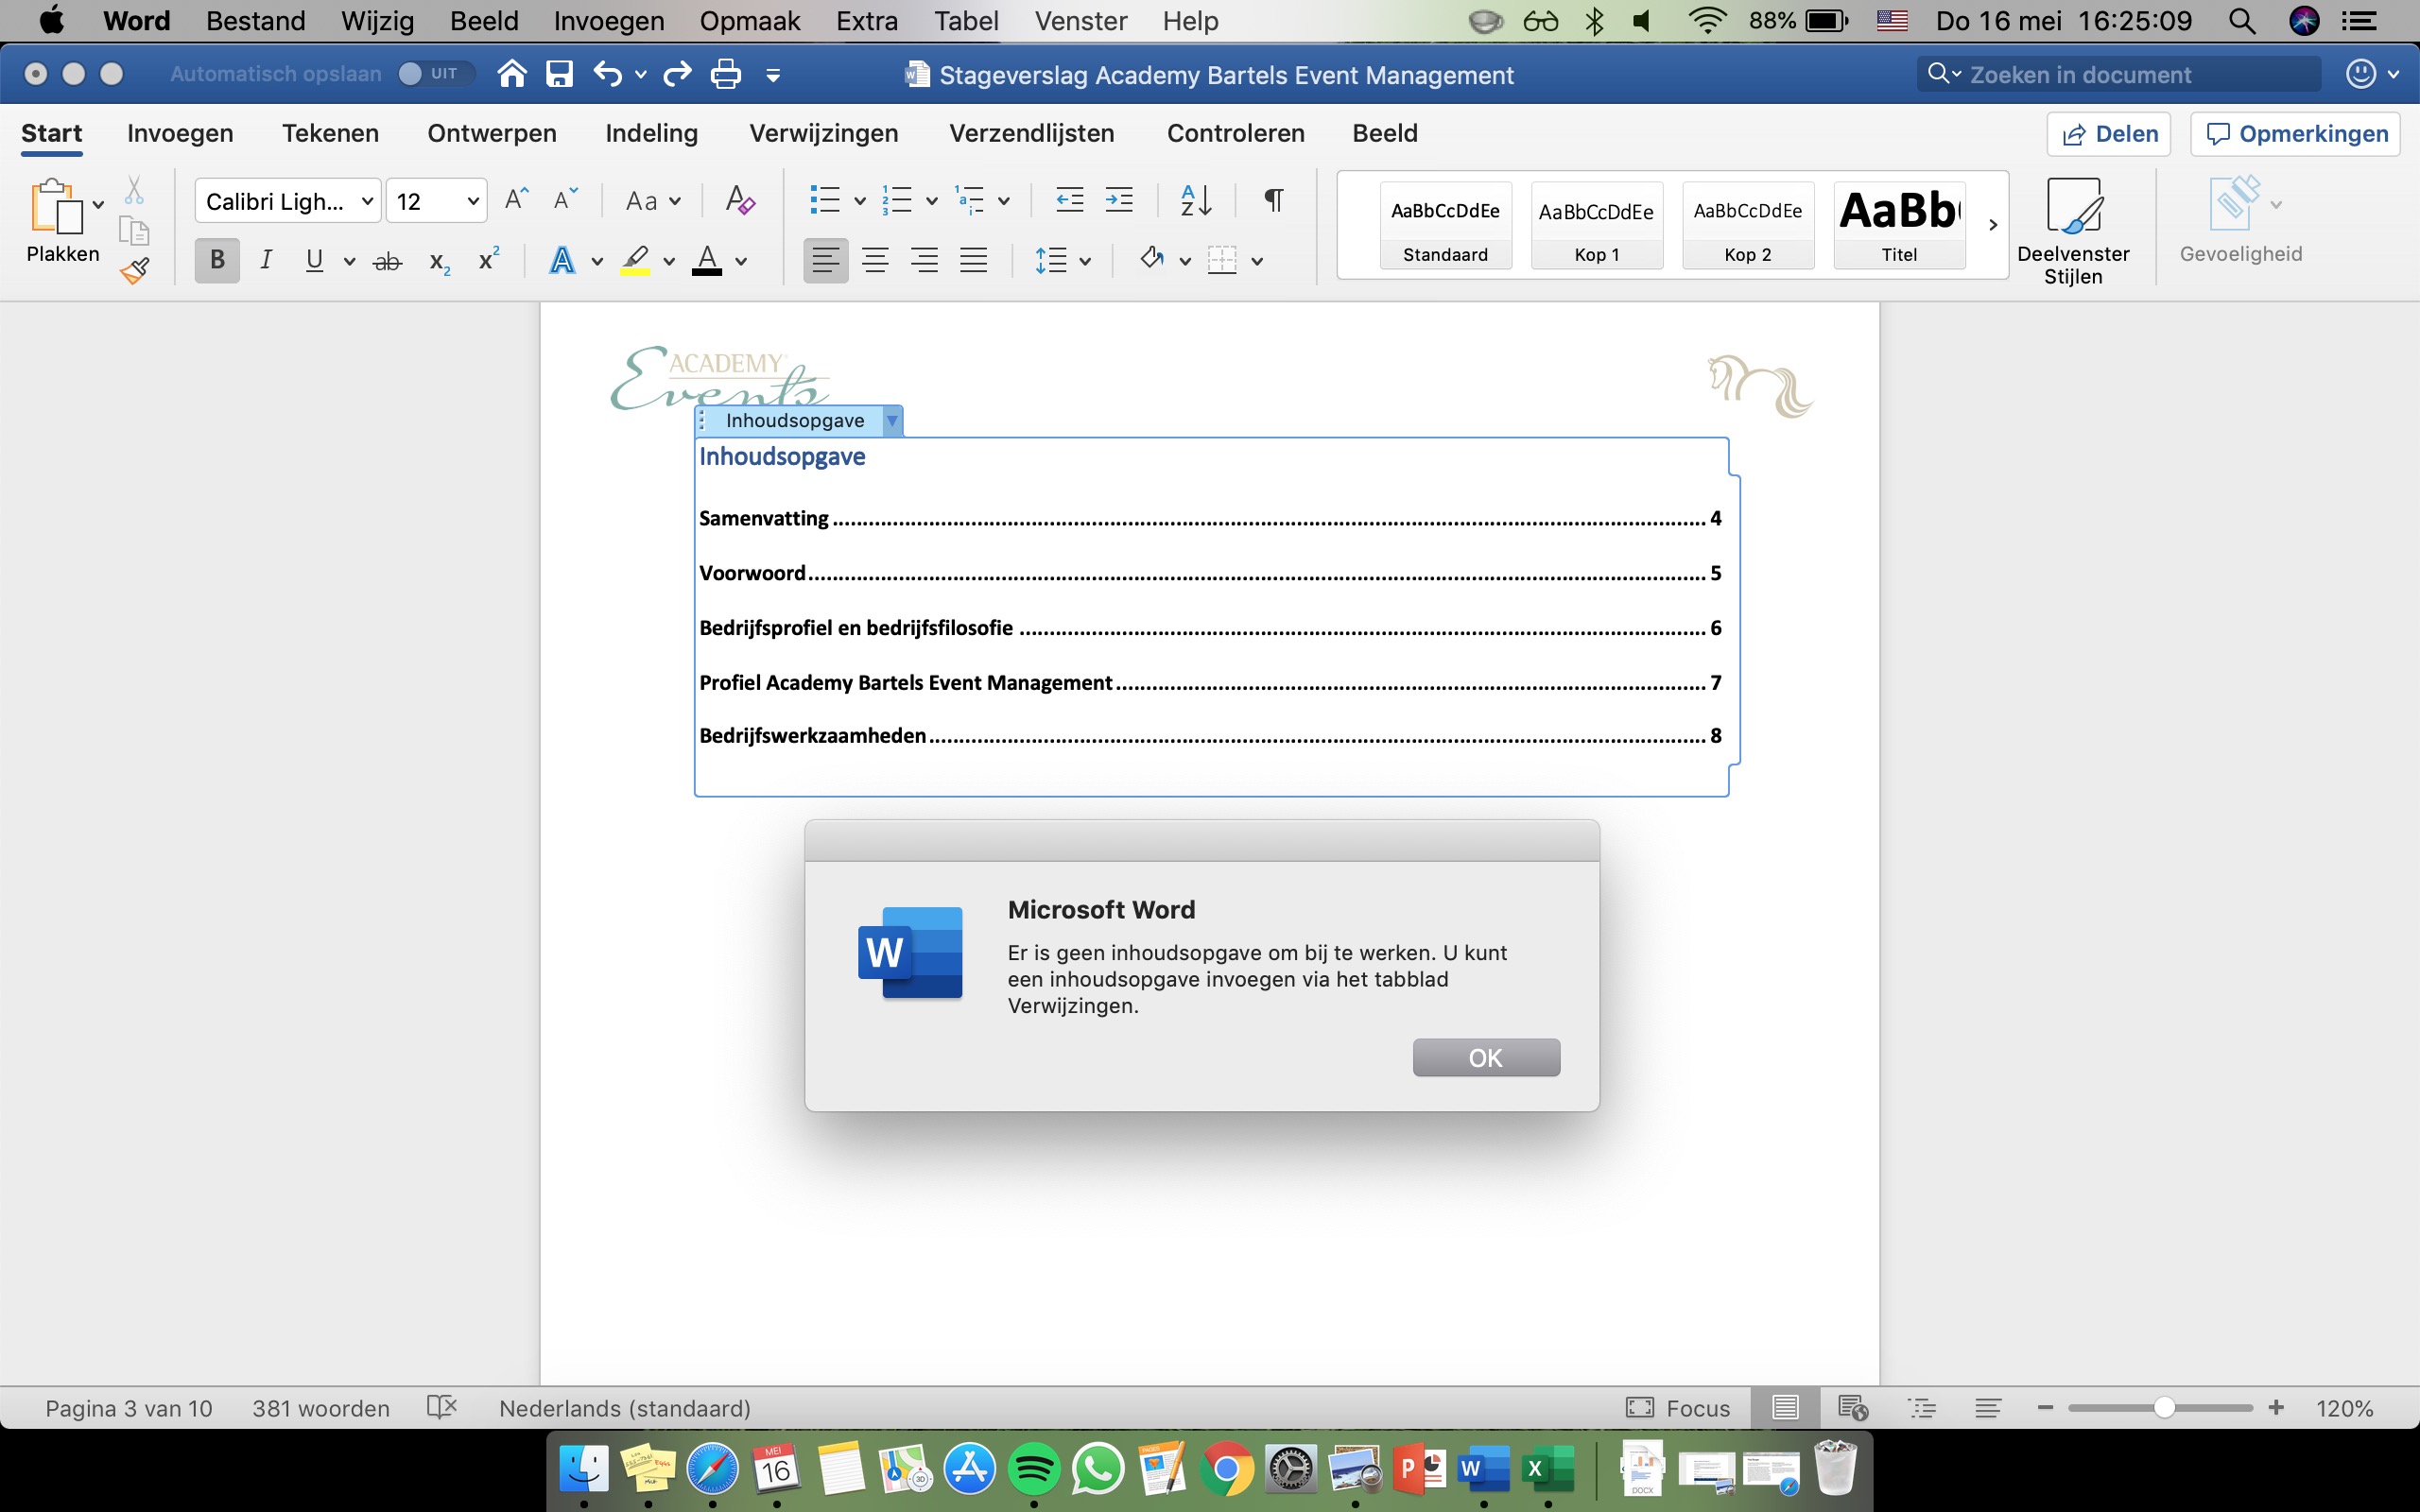Click the Verwijzingen ribbon tab
This screenshot has width=2420, height=1512.
point(822,134)
